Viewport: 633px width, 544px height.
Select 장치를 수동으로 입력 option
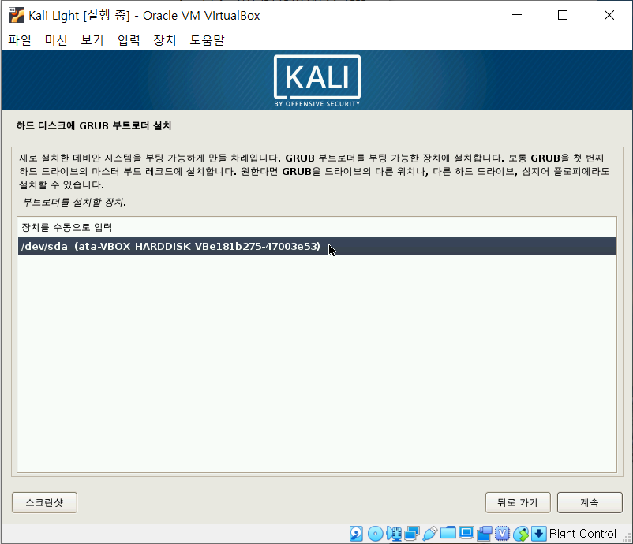click(317, 227)
